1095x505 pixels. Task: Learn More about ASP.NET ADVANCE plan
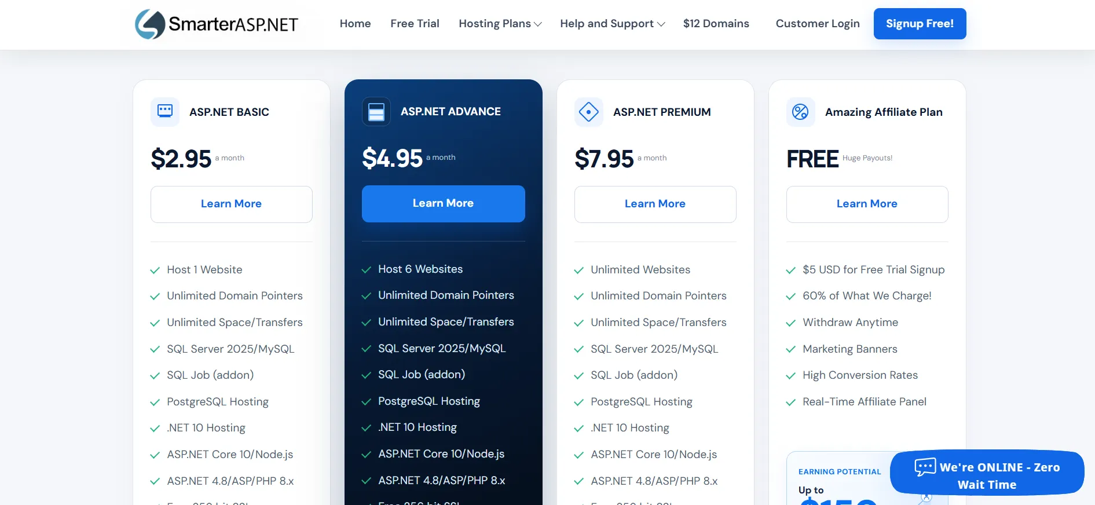[x=444, y=204]
